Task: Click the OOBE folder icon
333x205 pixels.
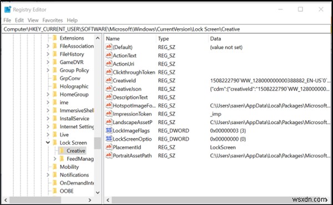Action: 55,191
